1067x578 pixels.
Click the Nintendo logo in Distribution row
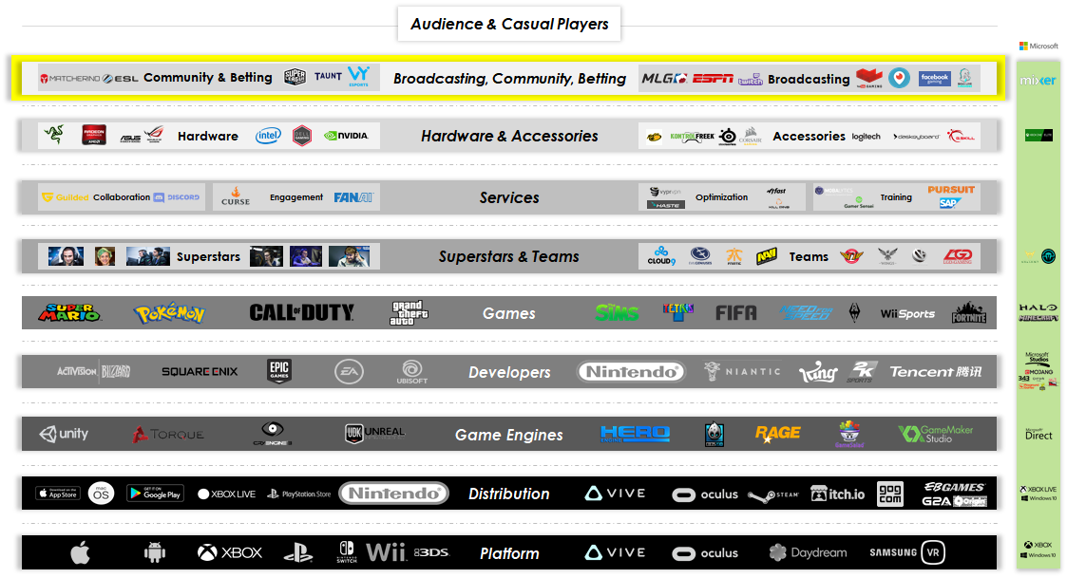pos(394,494)
